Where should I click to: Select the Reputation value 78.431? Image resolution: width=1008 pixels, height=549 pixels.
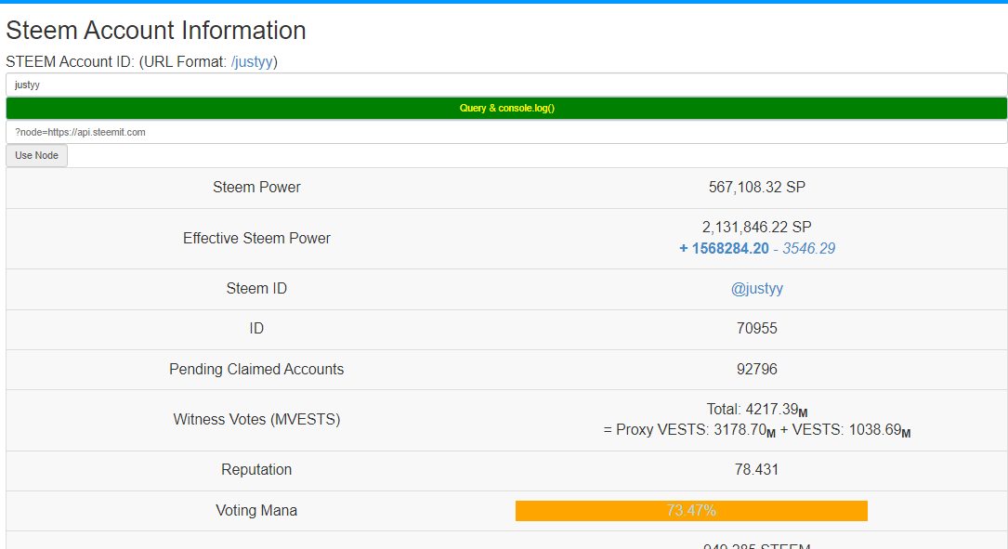(x=756, y=469)
